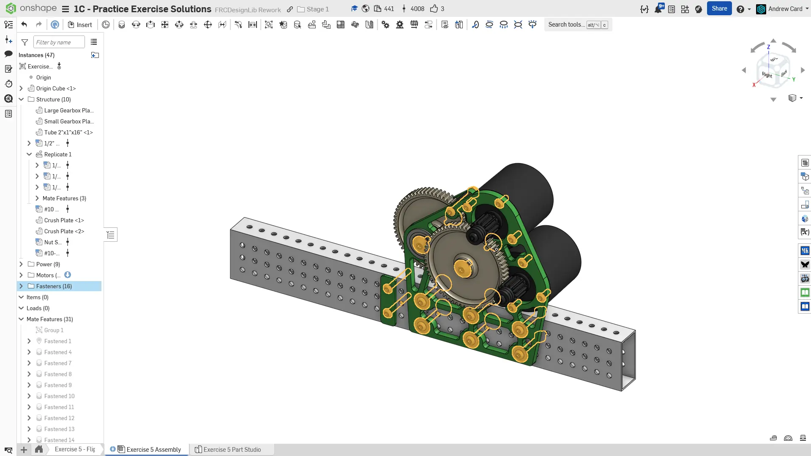Select the Fastened mate tool
The width and height of the screenshot is (811, 456).
pos(122,25)
